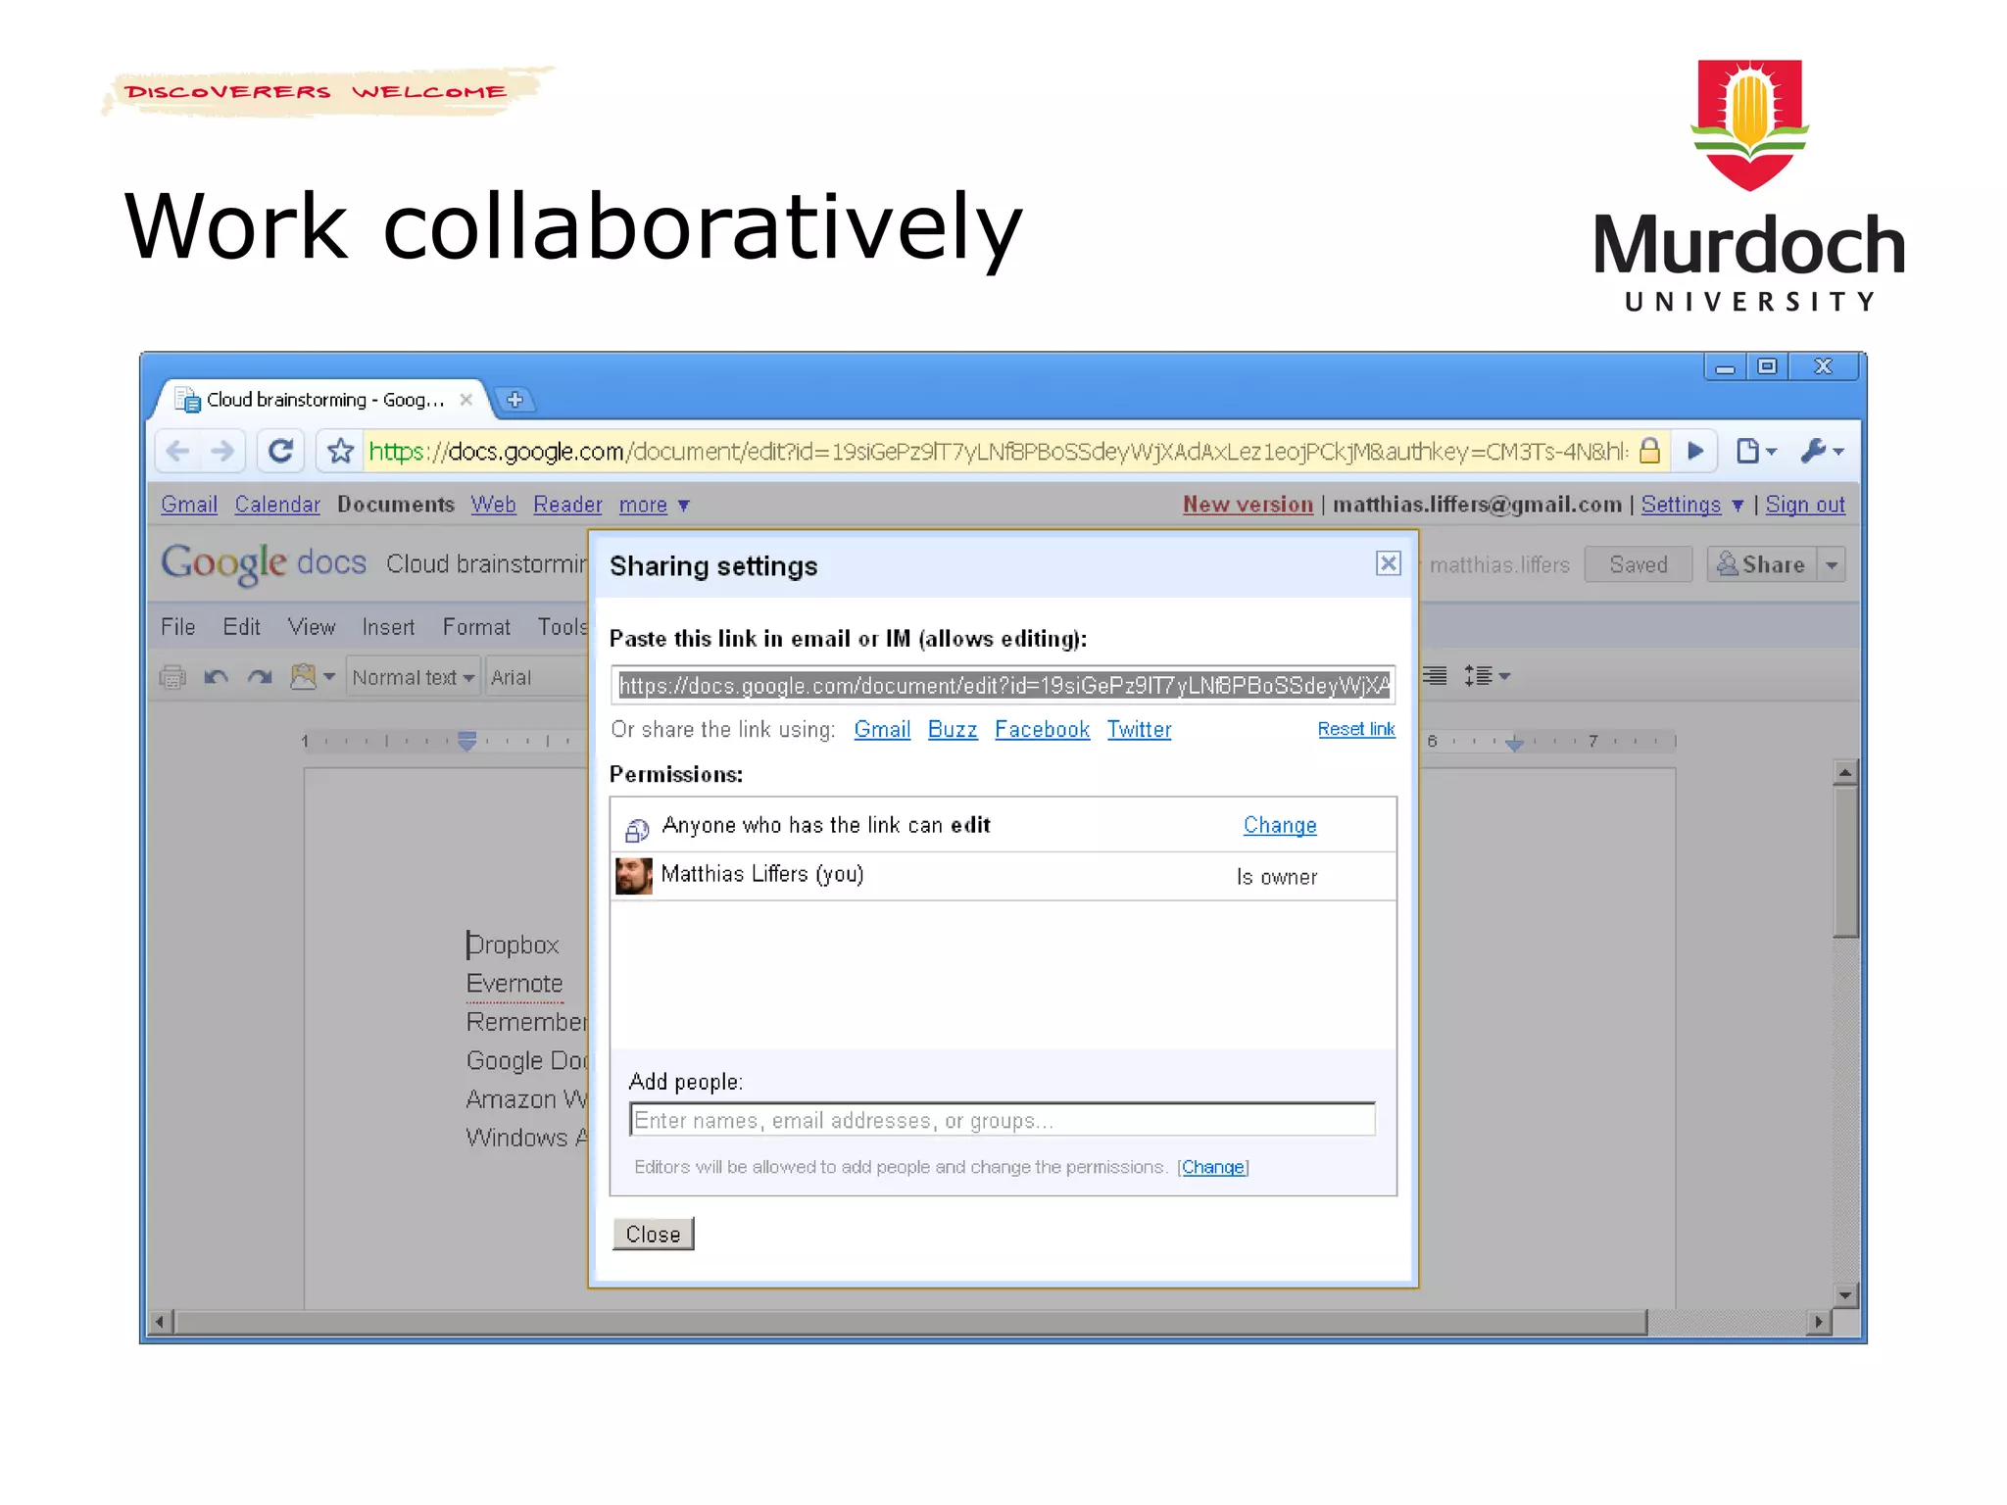Open the wrench tools menu
The height and width of the screenshot is (1505, 2007).
tap(1823, 451)
